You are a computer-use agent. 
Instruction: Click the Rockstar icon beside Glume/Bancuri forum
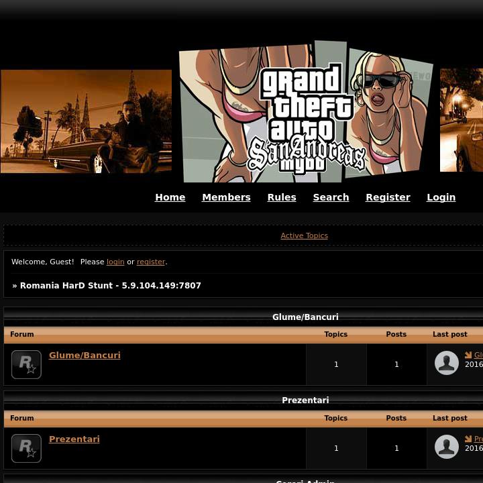26,364
